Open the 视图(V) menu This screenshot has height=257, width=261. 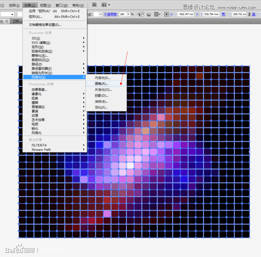pos(45,5)
